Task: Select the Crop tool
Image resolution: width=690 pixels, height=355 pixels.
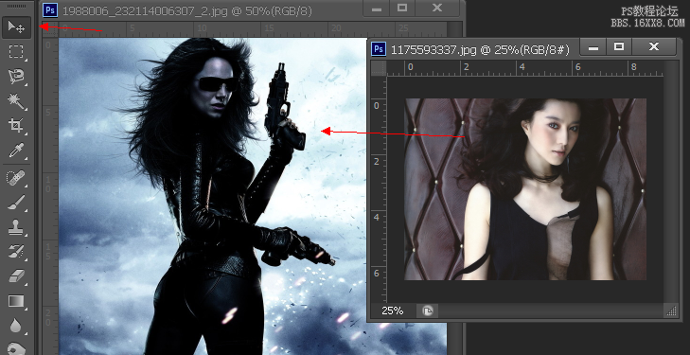Action: click(x=16, y=126)
